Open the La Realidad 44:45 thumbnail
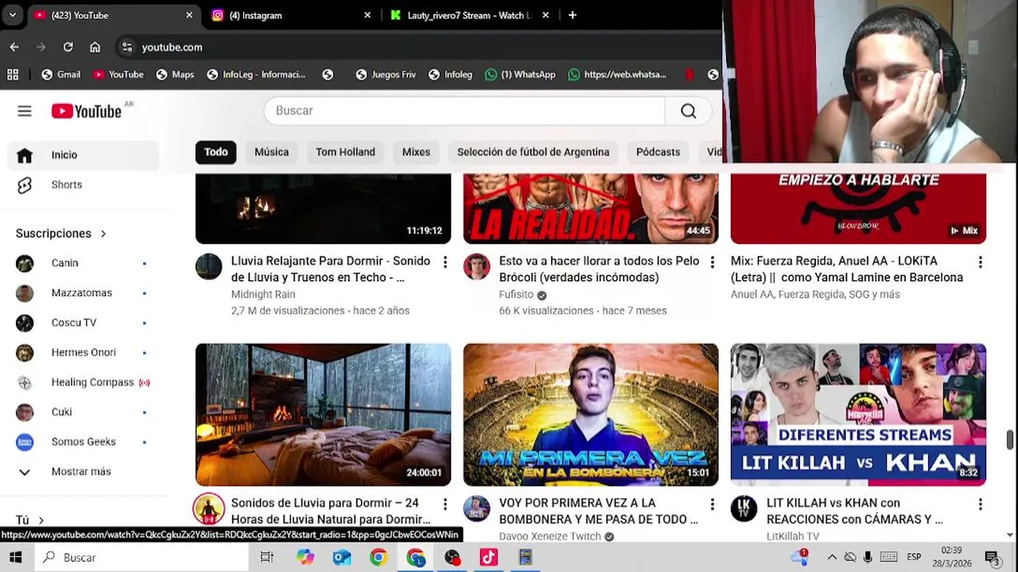 pos(591,208)
